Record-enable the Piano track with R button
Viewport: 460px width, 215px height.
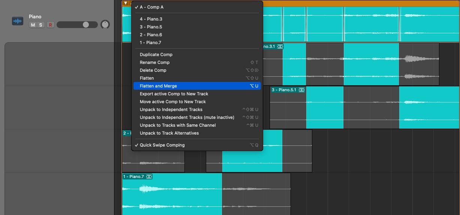(50, 25)
